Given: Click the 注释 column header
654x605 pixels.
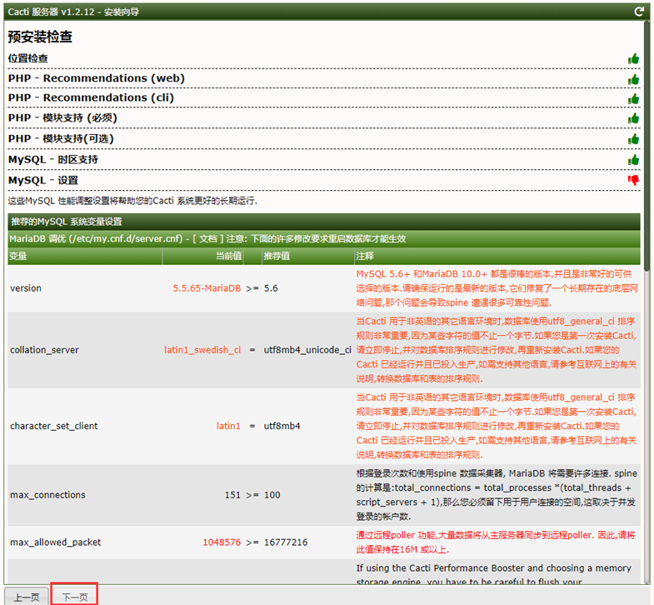Looking at the screenshot, I should pos(497,256).
